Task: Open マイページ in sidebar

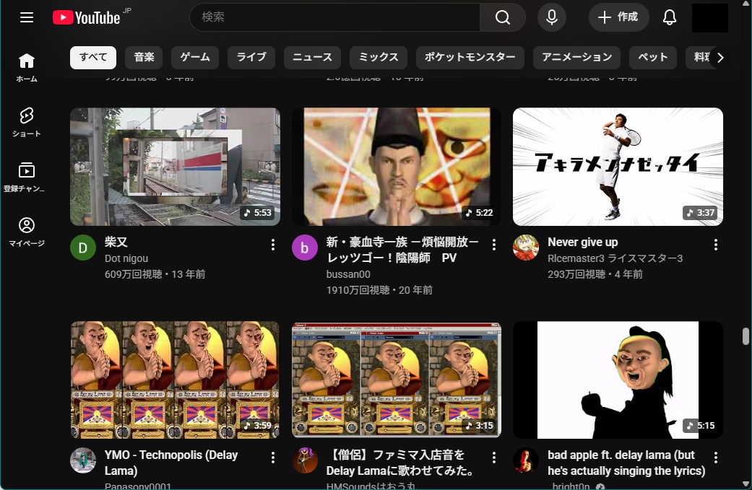Action: click(27, 232)
